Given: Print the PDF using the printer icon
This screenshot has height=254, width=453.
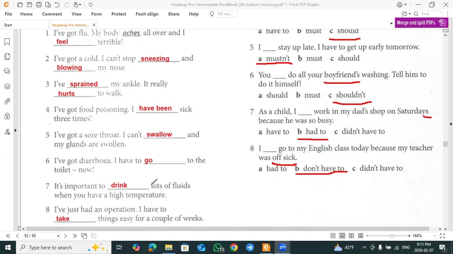Looking at the screenshot, I should click(x=39, y=5).
